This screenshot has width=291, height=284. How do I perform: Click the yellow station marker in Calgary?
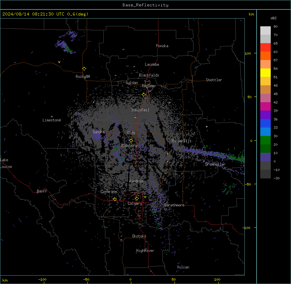(137, 199)
